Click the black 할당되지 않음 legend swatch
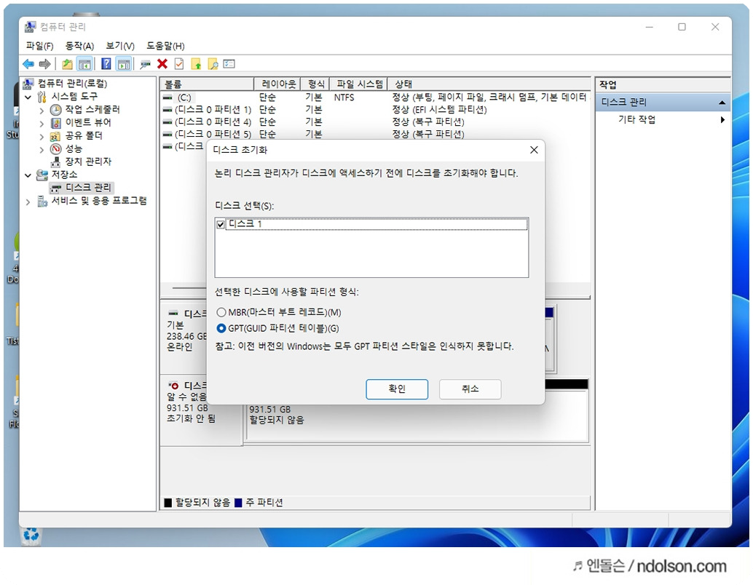The image size is (753, 585). tap(168, 503)
